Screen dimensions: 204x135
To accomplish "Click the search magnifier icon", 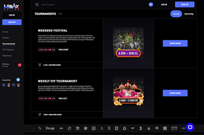I will point(37,5).
